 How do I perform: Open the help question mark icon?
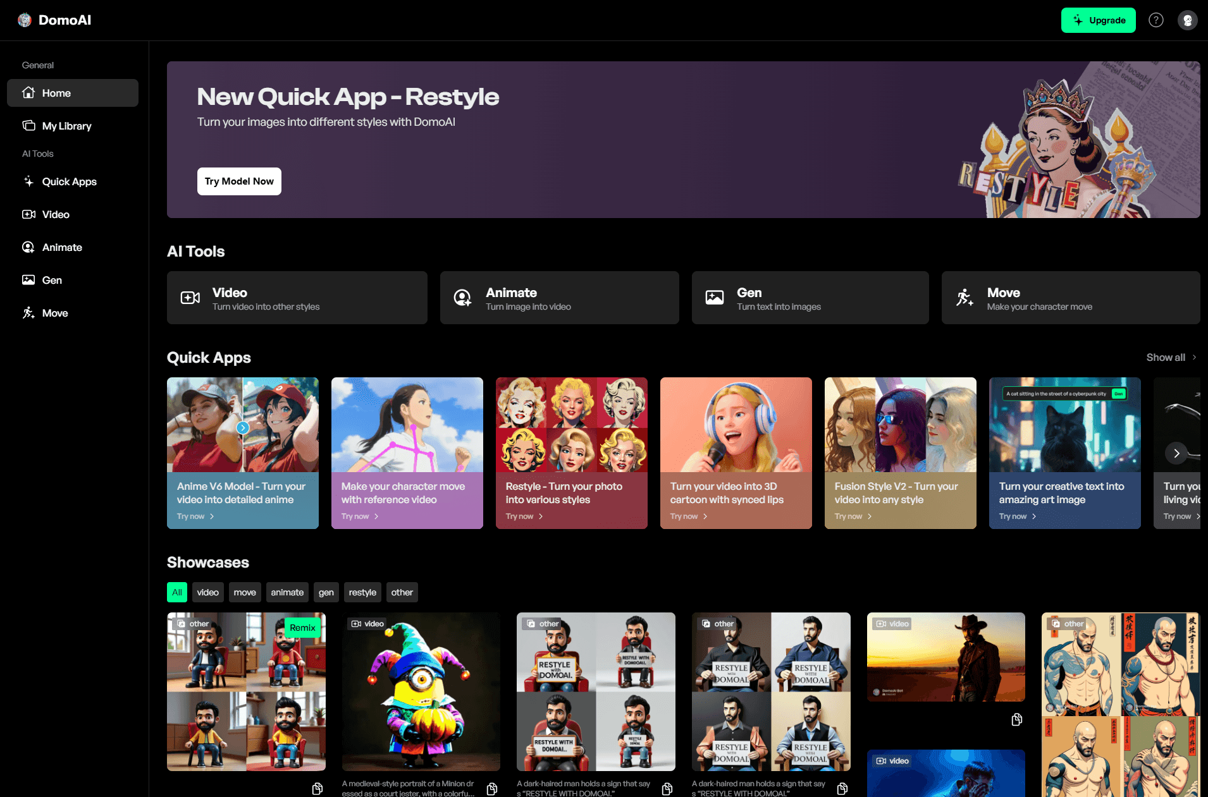tap(1156, 20)
